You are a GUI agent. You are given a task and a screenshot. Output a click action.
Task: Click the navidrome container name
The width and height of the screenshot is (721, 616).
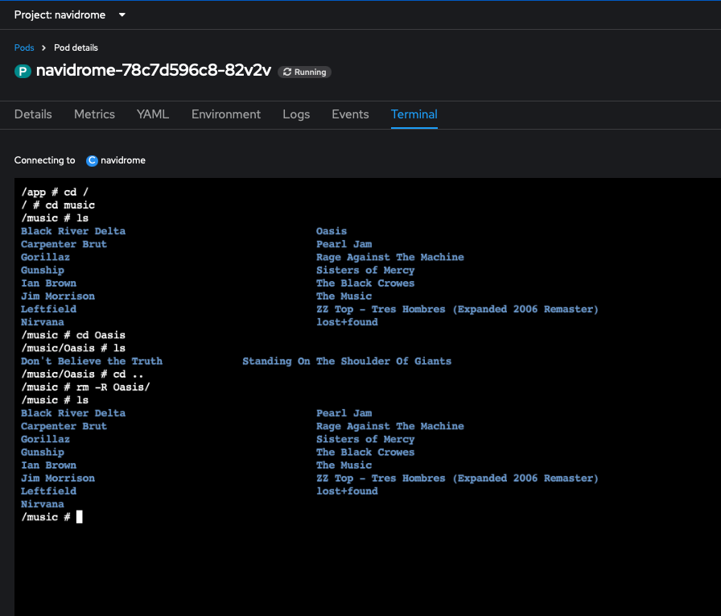123,160
